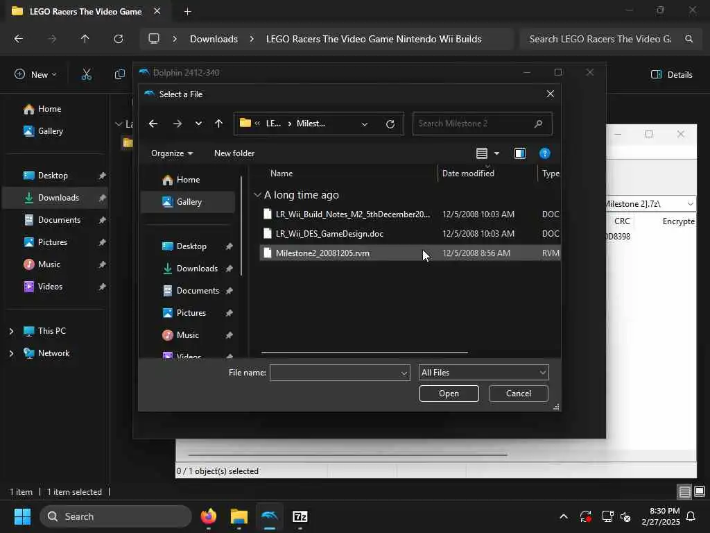
Task: Change view layout icon in dialog
Action: click(x=482, y=153)
